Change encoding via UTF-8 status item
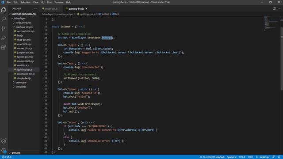 click(x=242, y=157)
